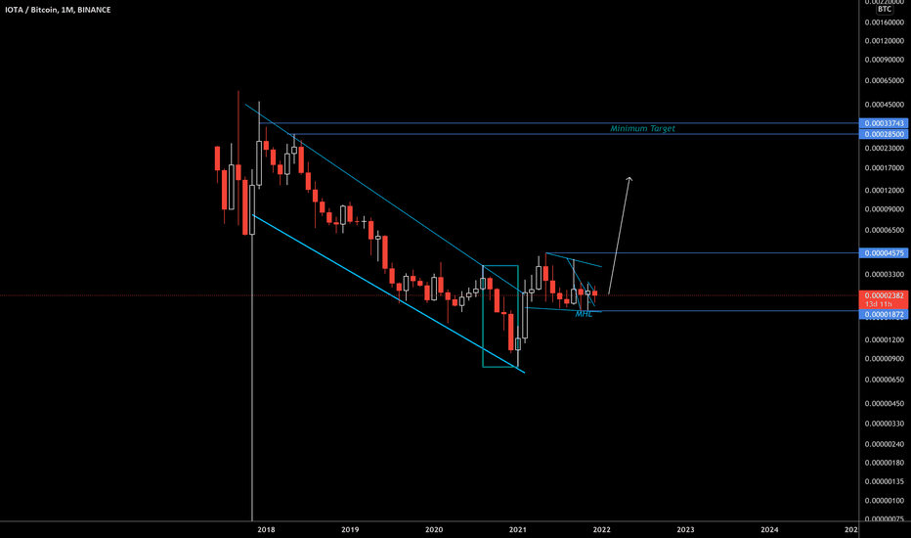Click the 2021 label on the time axis
Image resolution: width=911 pixels, height=538 pixels.
point(518,530)
